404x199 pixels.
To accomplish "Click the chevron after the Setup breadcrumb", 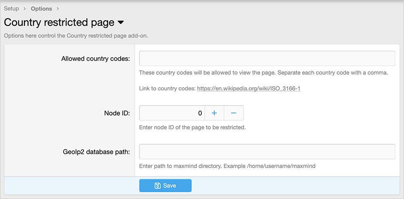I will [x=25, y=9].
